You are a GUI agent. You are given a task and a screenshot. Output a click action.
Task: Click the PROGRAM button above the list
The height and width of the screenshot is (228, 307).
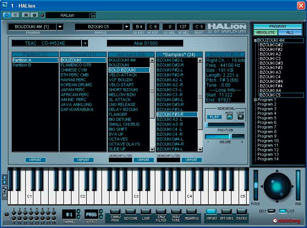(x=278, y=26)
